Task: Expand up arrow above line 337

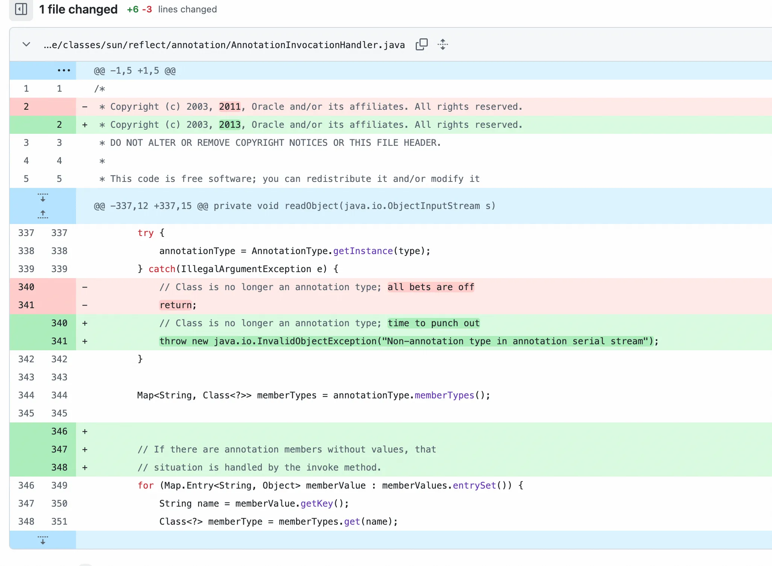Action: click(43, 214)
